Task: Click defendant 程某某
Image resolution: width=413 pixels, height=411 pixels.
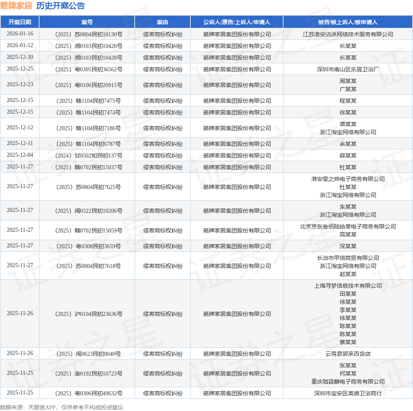Action: pos(348,101)
